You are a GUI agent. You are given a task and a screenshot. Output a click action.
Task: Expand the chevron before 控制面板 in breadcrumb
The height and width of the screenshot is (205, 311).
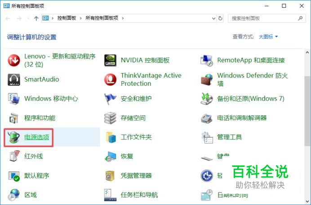click(x=53, y=18)
